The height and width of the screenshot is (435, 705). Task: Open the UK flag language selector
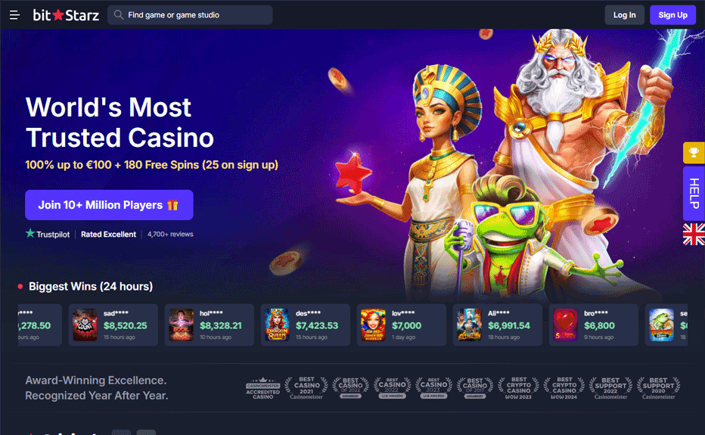coord(694,235)
